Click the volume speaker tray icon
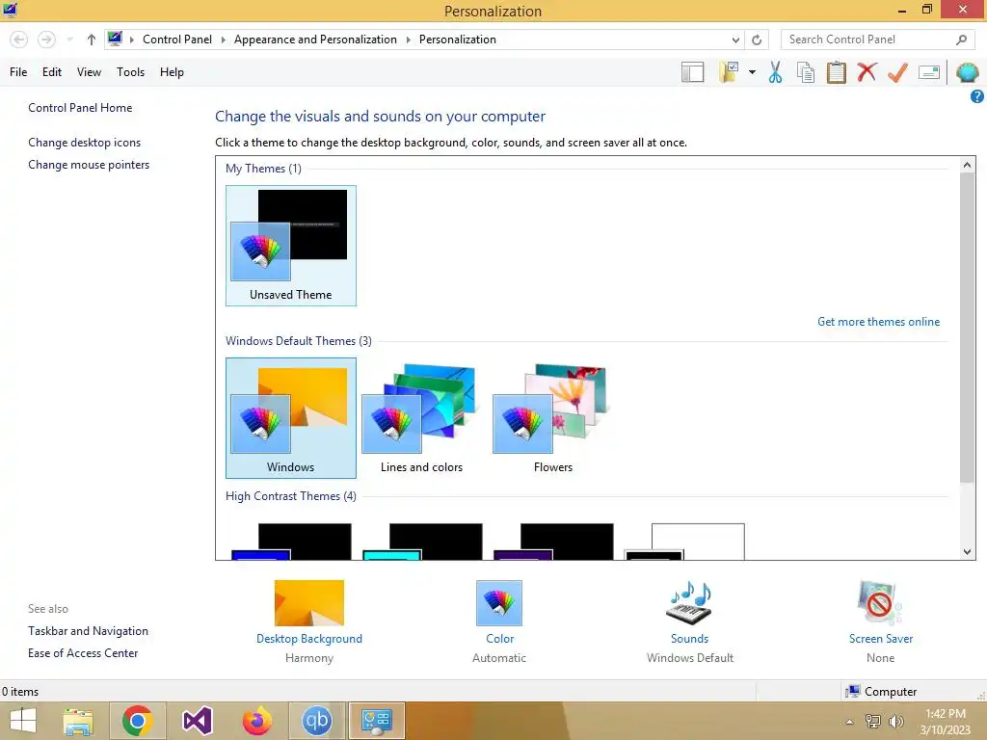Viewport: 987px width, 740px height. tap(895, 722)
